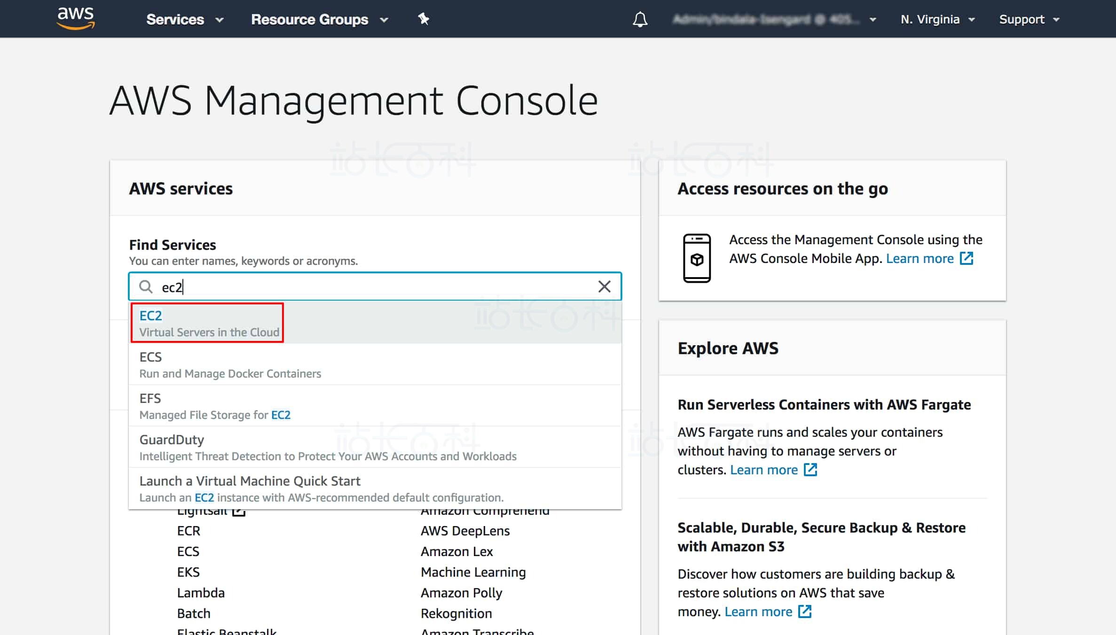Select the ECS Docker Containers result
Image resolution: width=1116 pixels, height=635 pixels.
pos(375,364)
